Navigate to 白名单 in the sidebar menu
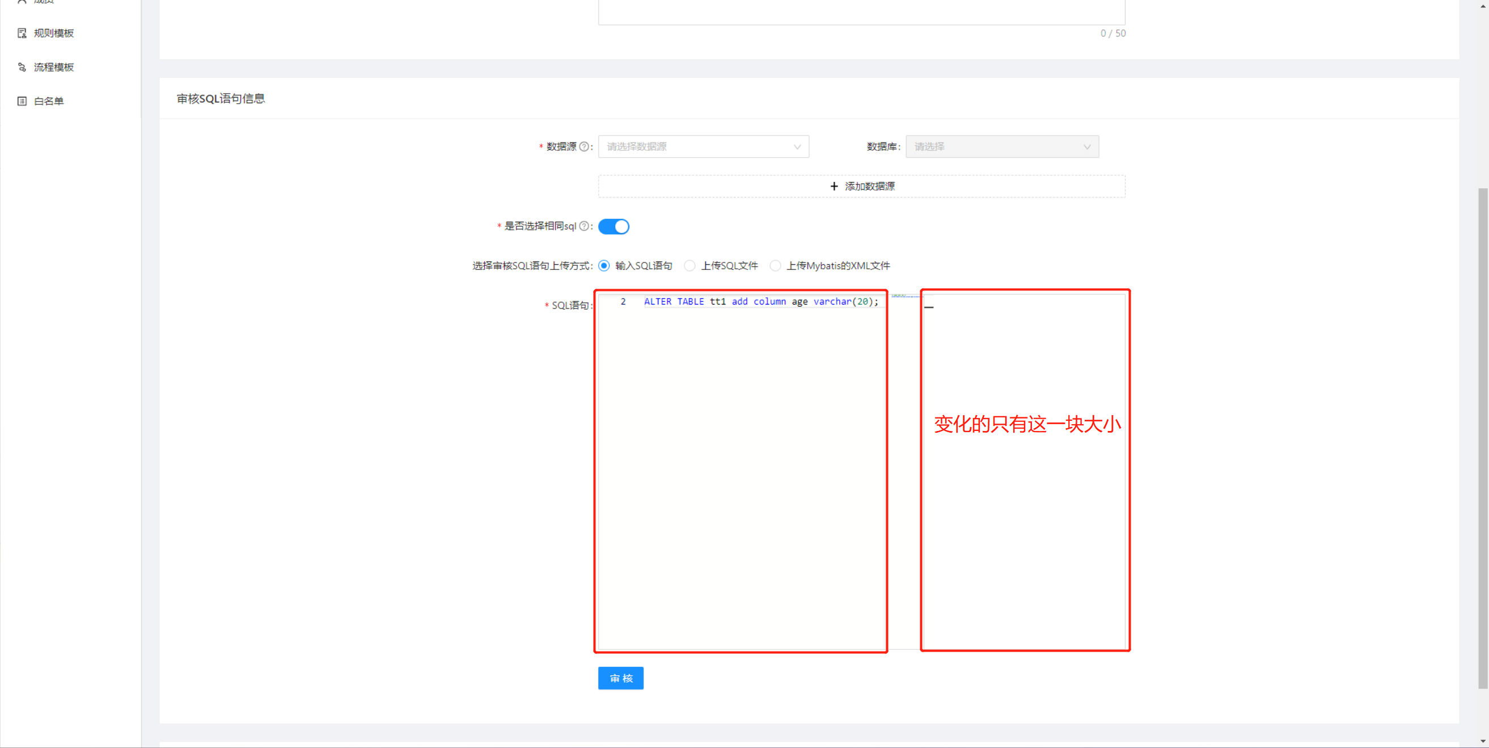The image size is (1489, 748). [49, 100]
